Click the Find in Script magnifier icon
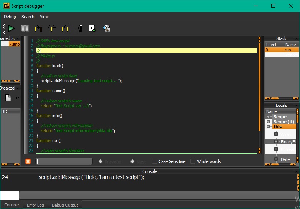300x209 pixels. click(x=107, y=28)
